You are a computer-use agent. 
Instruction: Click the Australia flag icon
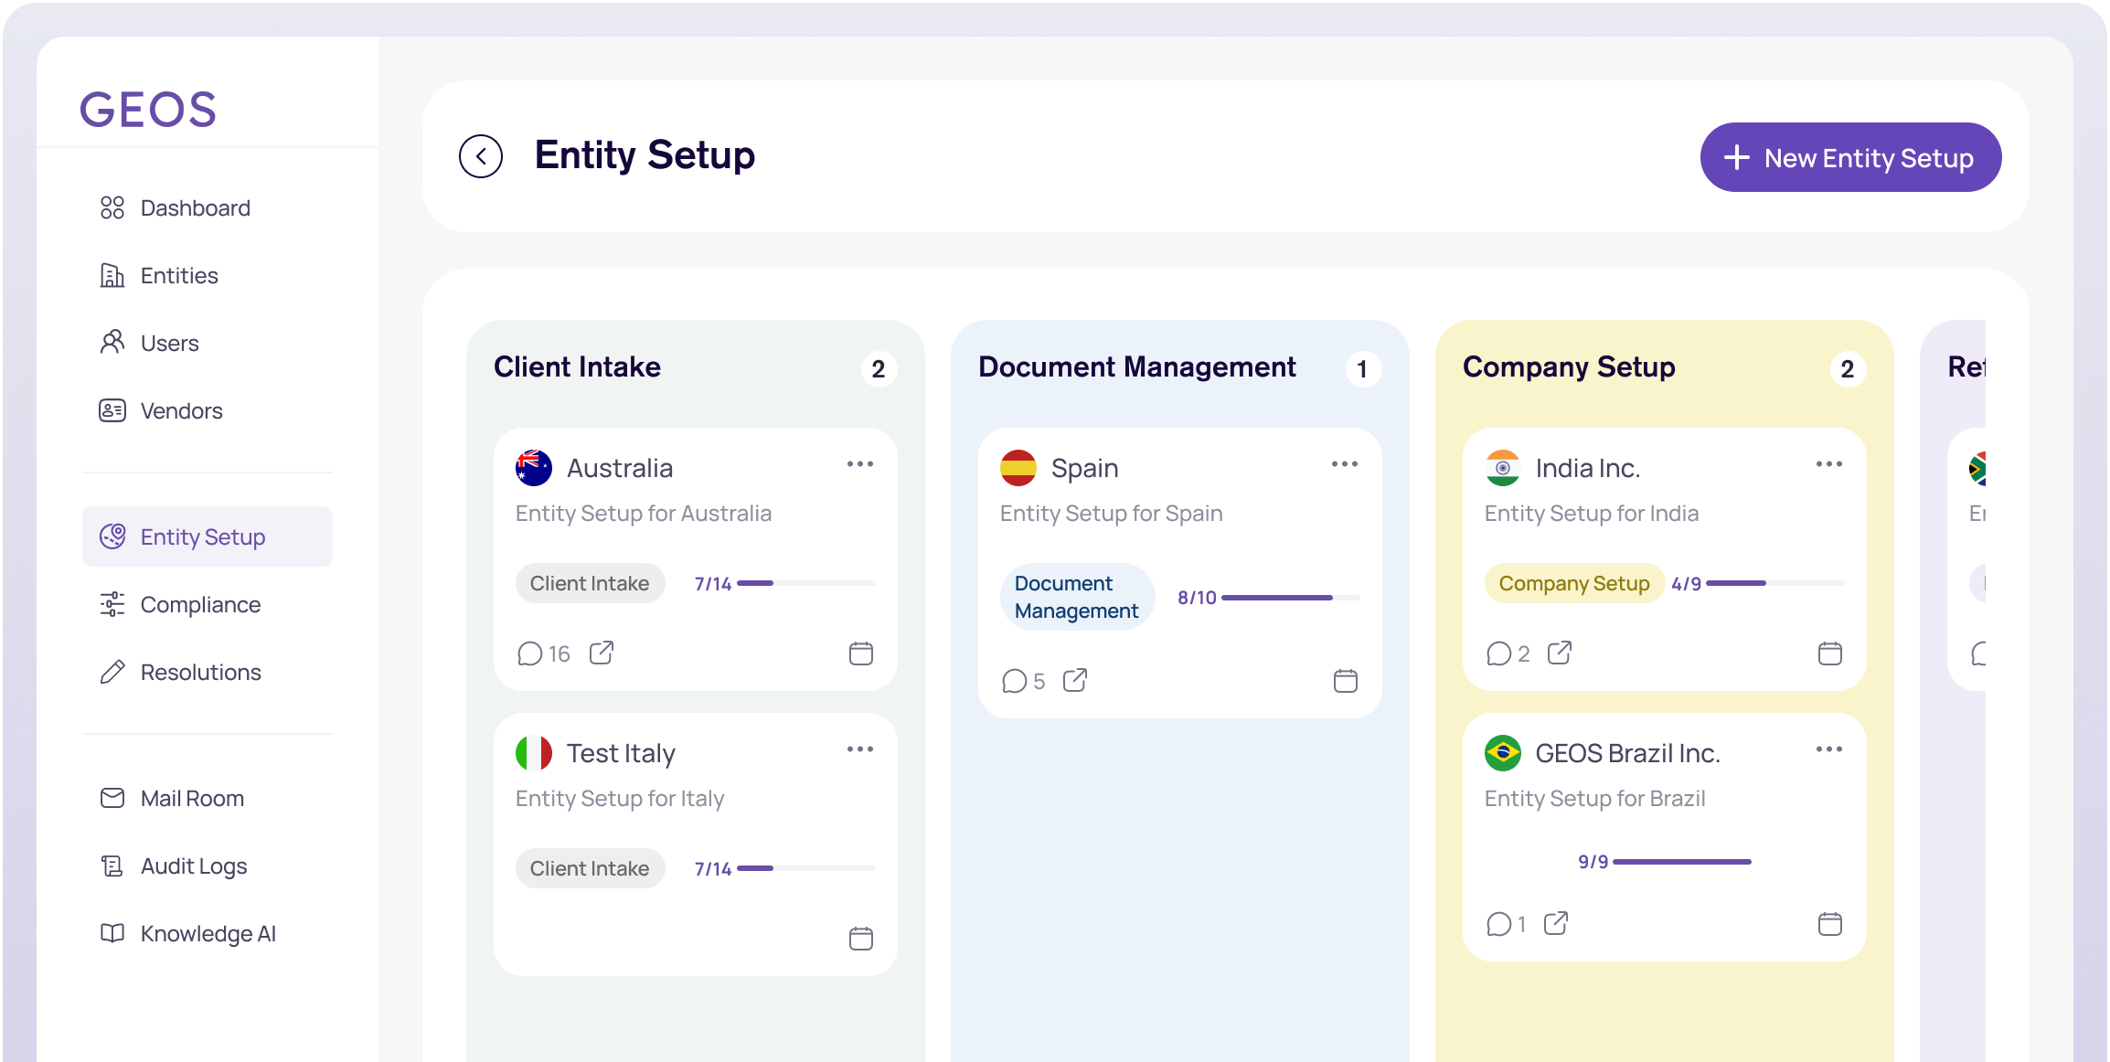click(x=534, y=468)
